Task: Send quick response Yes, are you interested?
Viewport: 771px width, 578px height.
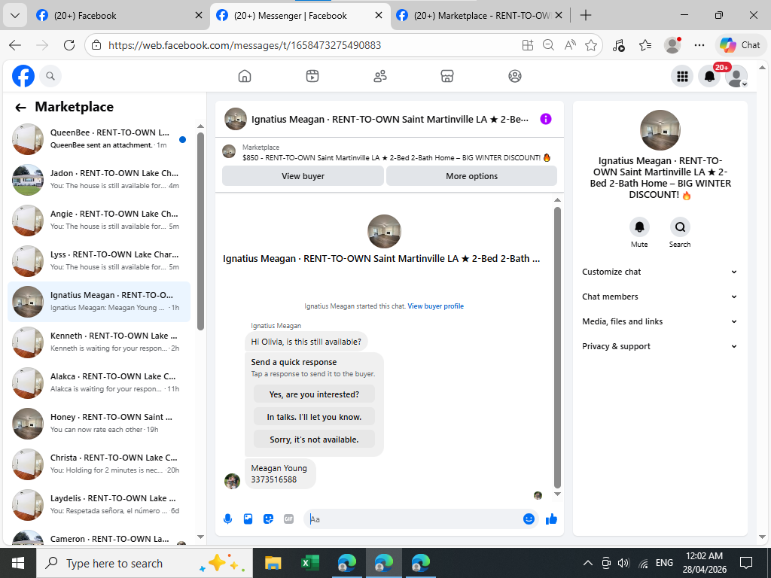Action: (x=314, y=394)
